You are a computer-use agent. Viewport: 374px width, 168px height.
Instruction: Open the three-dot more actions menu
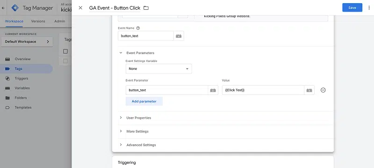point(369,8)
